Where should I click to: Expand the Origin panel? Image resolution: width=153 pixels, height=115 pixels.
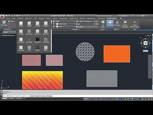tap(103, 29)
